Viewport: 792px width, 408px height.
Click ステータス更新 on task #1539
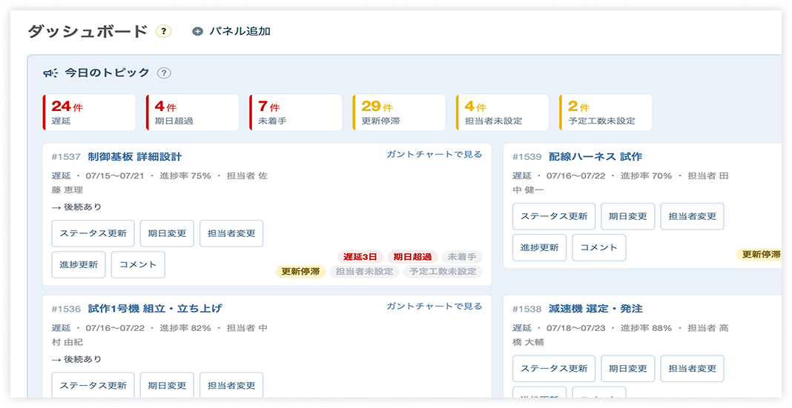pyautogui.click(x=554, y=216)
